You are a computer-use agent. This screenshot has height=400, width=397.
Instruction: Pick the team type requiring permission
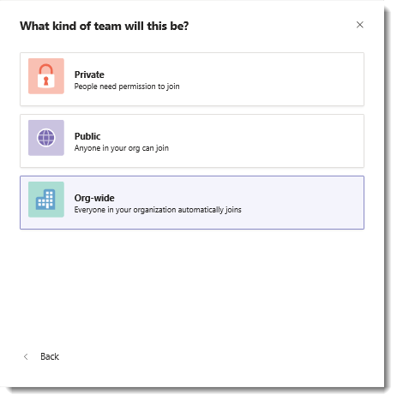192,80
